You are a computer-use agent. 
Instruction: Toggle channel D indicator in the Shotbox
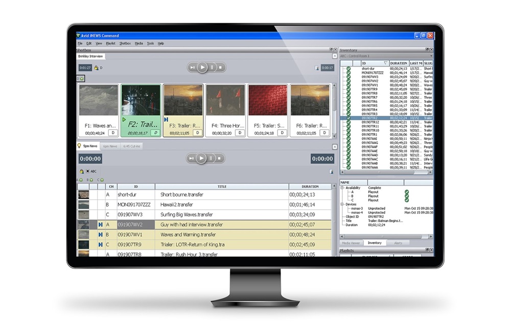81,79
